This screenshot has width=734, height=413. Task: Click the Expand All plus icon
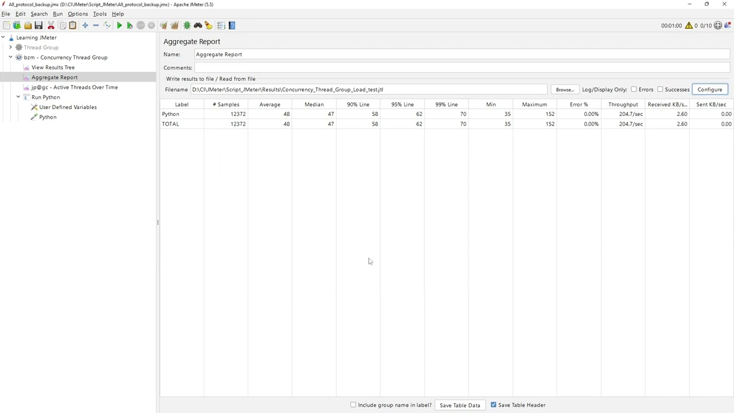pos(85,25)
